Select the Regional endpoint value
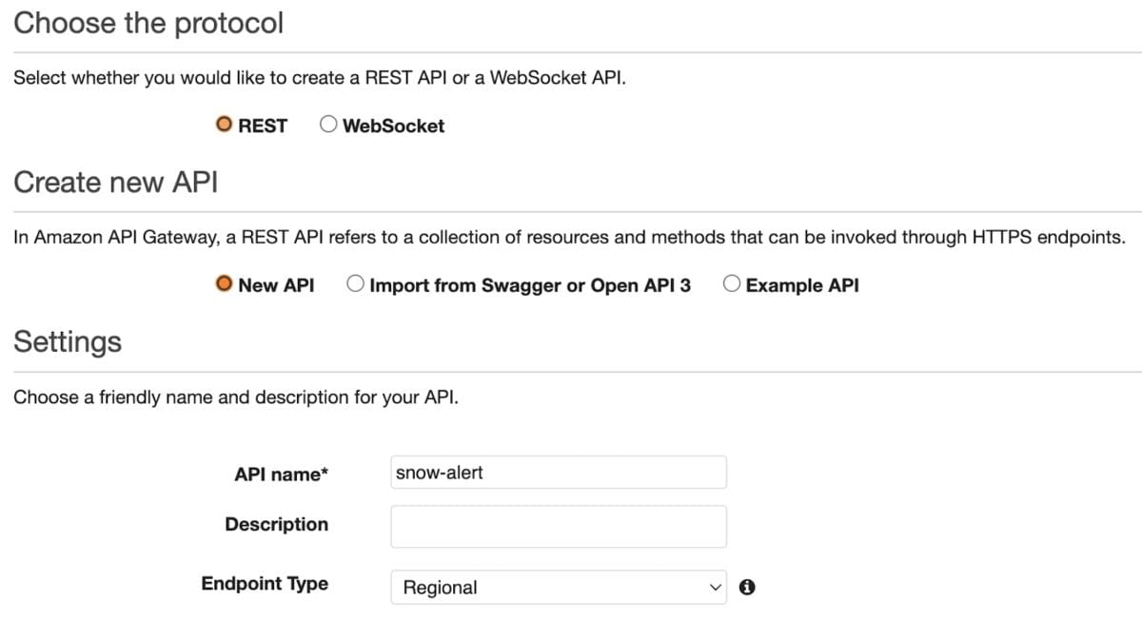This screenshot has height=639, width=1142. tap(440, 588)
